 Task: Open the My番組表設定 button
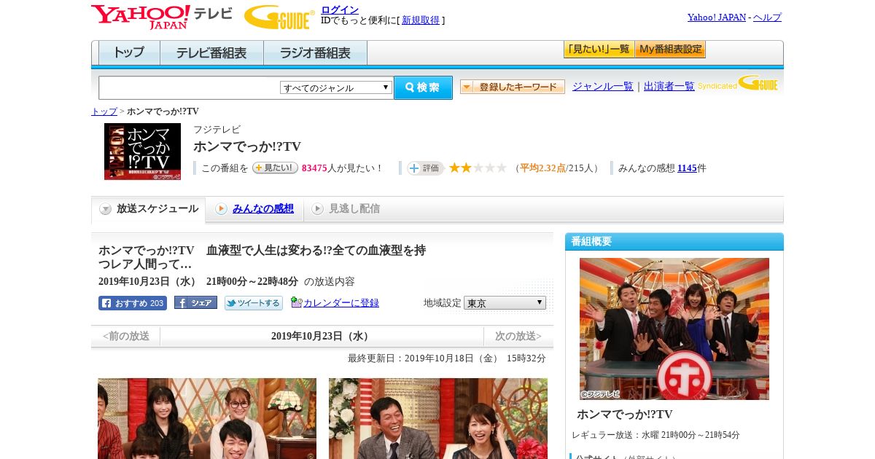pyautogui.click(x=670, y=50)
